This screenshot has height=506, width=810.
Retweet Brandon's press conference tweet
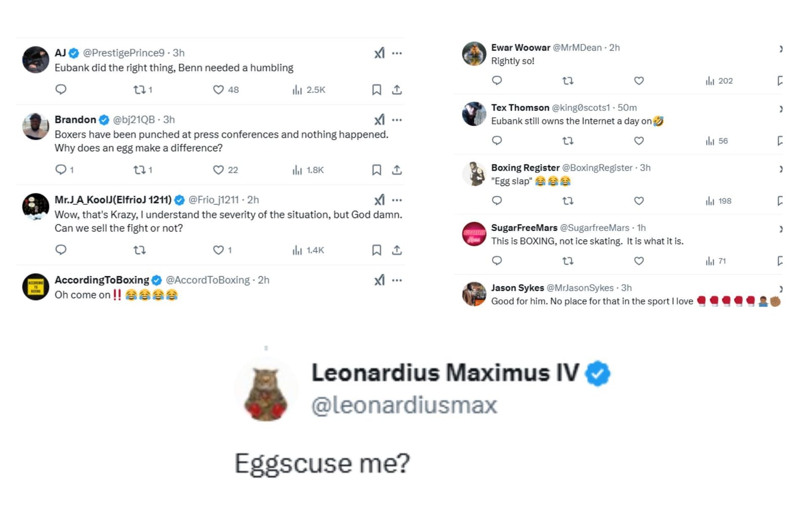139,170
